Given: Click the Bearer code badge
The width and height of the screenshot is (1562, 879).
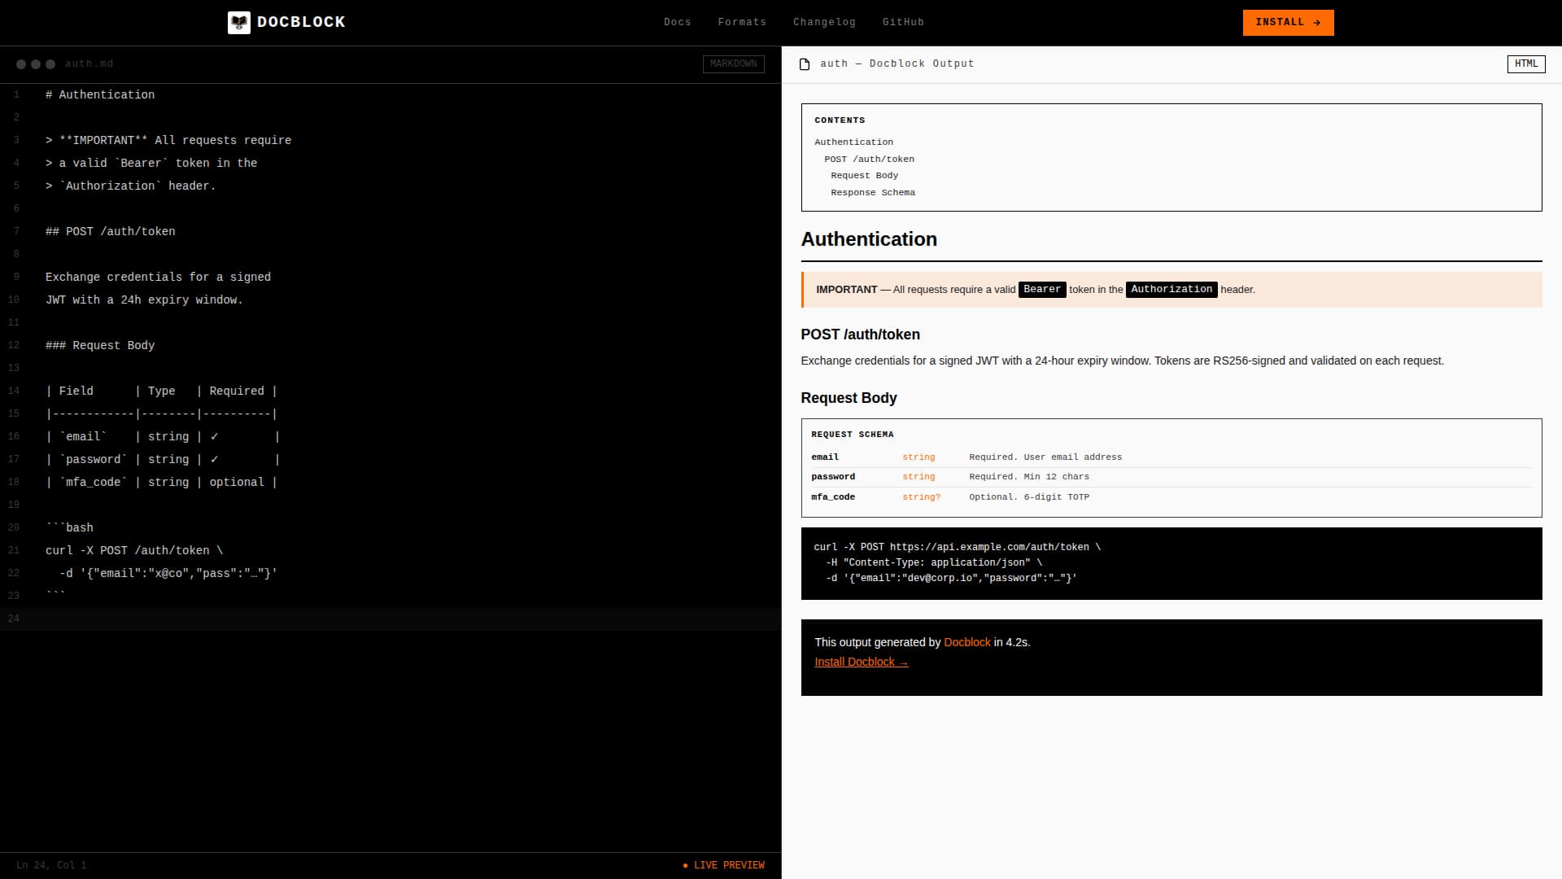Looking at the screenshot, I should [1041, 289].
